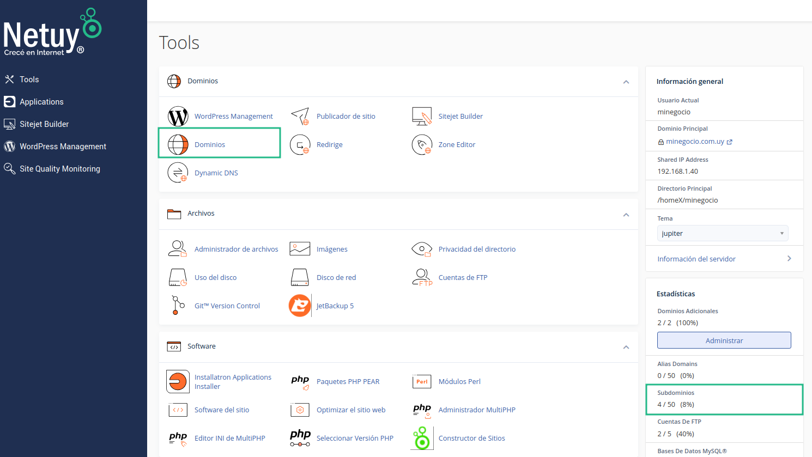The image size is (812, 457).
Task: Click the Installatron Applications Installer icon
Action: point(178,382)
